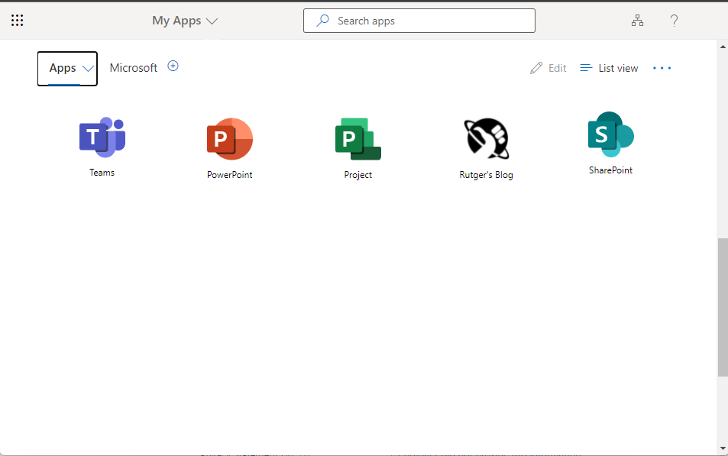The width and height of the screenshot is (728, 456).
Task: Click the PowerPoint label text
Action: (230, 175)
